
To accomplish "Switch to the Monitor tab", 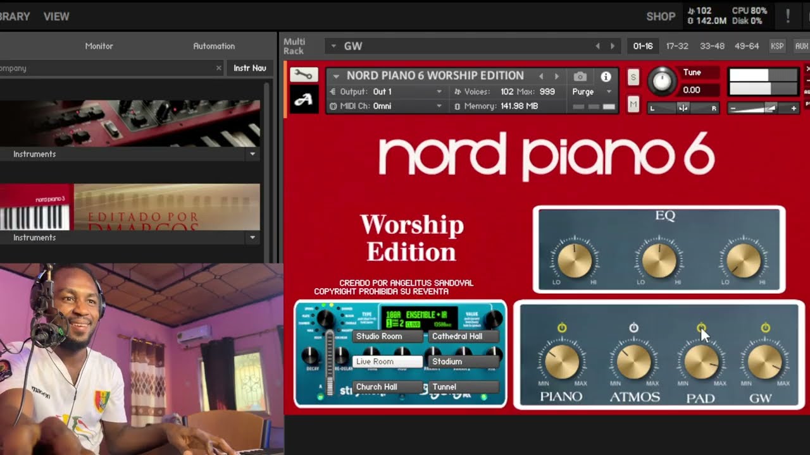I will (99, 46).
